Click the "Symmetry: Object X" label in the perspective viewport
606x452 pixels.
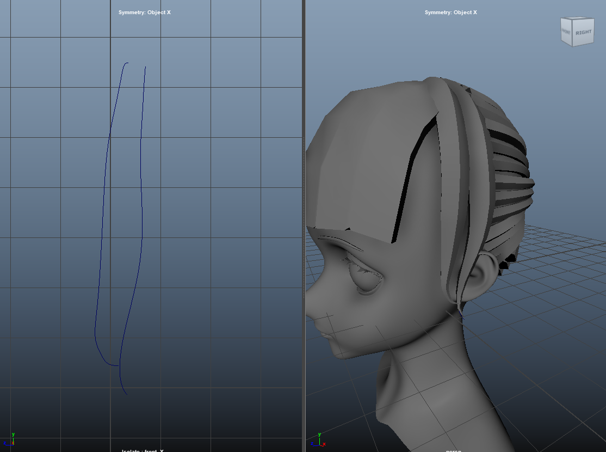pyautogui.click(x=450, y=13)
